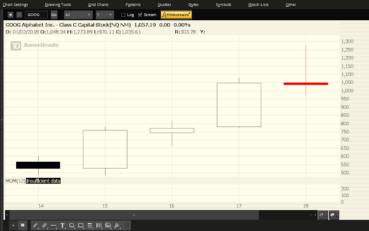369x231 pixels.
Task: Select the parallel channel drawing tool
Action: (44, 226)
